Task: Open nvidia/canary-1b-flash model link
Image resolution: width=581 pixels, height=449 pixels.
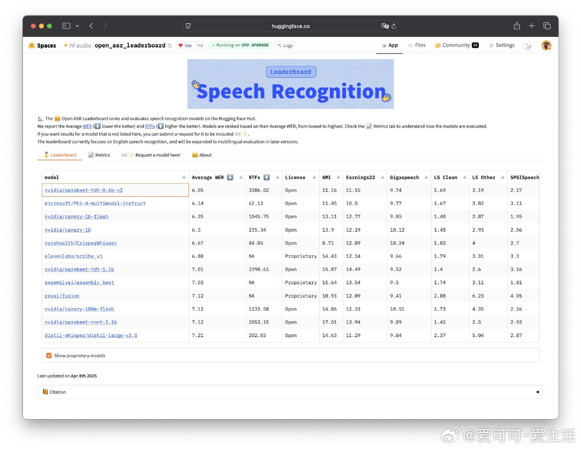Action: [x=76, y=217]
